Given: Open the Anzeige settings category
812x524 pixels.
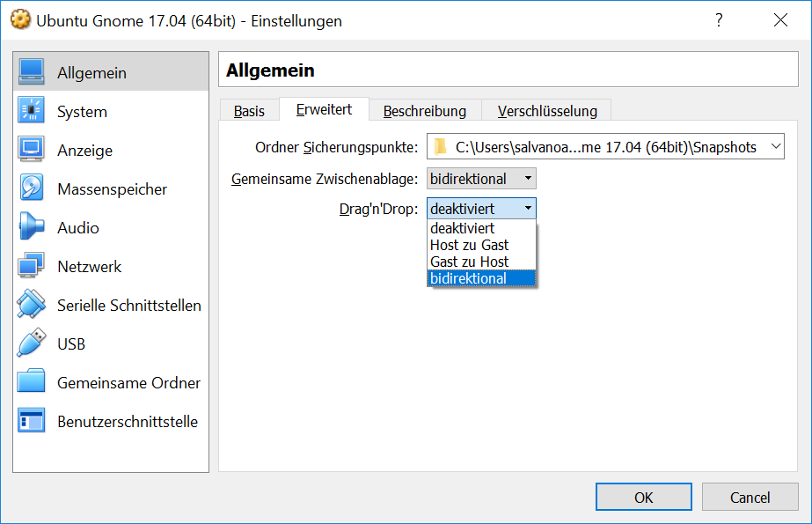Looking at the screenshot, I should [111, 150].
